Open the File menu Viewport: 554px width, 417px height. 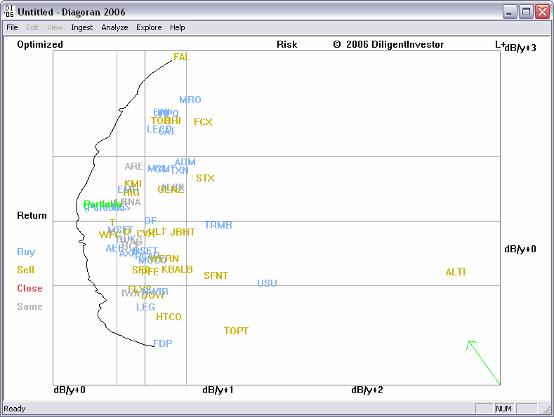[12, 27]
